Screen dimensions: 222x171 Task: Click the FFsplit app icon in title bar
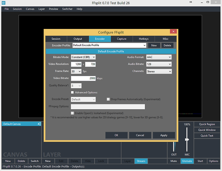point(3,3)
